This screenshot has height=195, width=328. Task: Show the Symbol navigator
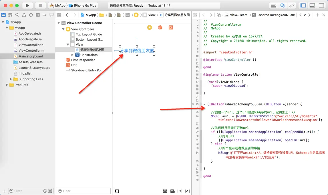(10, 15)
